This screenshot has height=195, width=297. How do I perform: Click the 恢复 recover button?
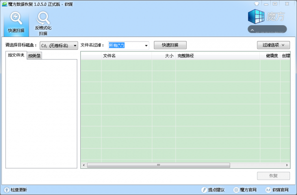point(273,176)
